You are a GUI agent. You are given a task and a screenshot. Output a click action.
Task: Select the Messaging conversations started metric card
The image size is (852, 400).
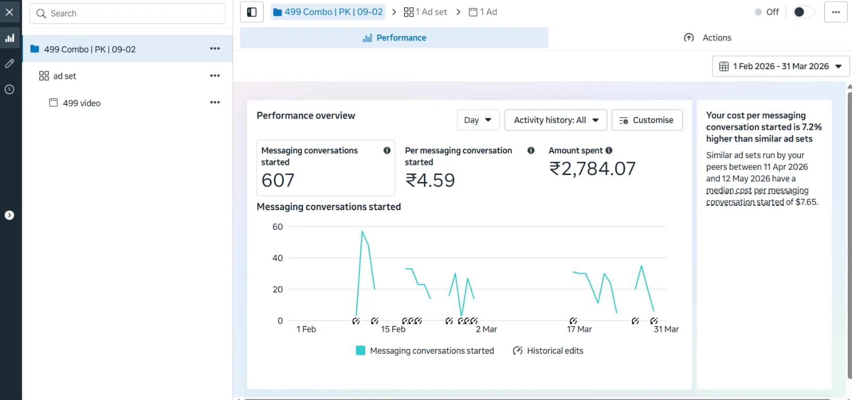pyautogui.click(x=326, y=168)
